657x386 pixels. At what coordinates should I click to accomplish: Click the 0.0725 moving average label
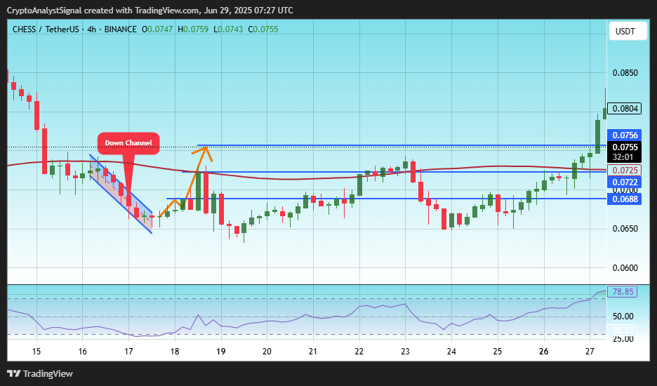coord(625,171)
